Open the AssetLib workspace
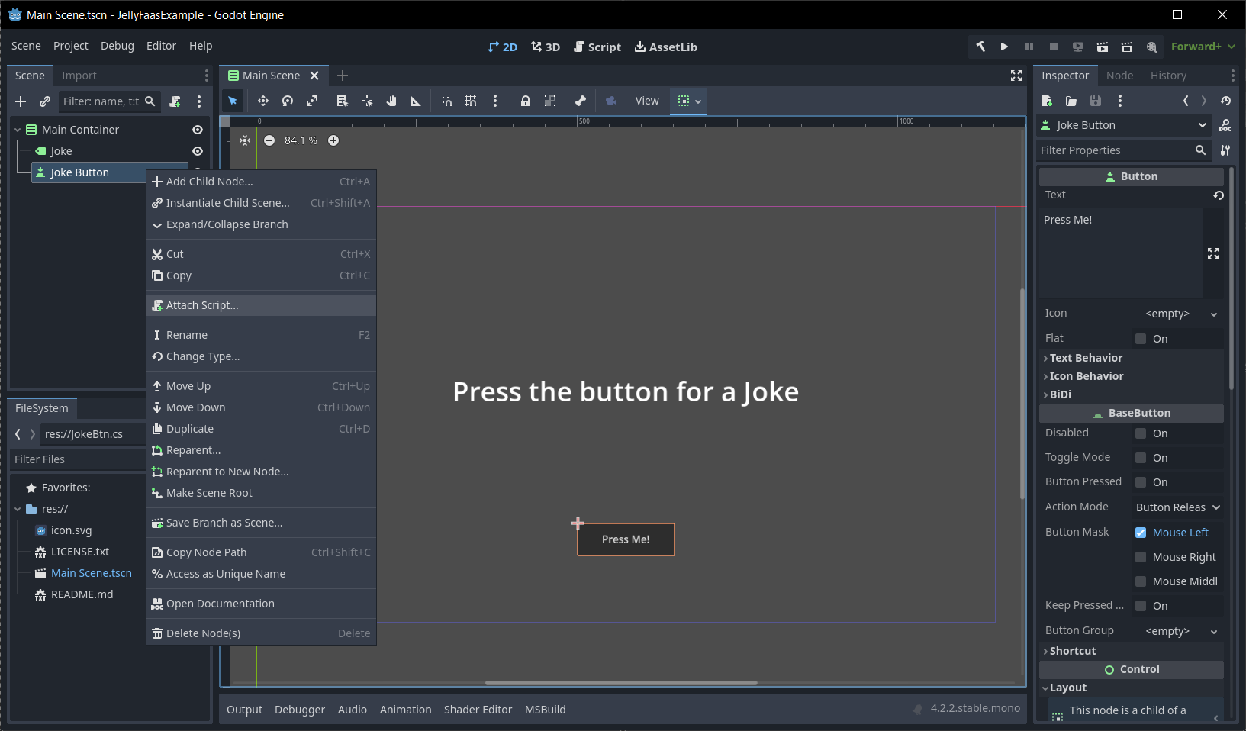Screen dimensions: 1246x731 coord(666,47)
